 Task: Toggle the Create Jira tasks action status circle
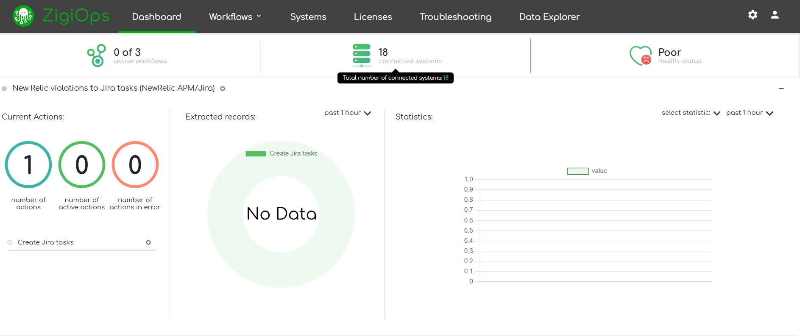click(x=10, y=242)
